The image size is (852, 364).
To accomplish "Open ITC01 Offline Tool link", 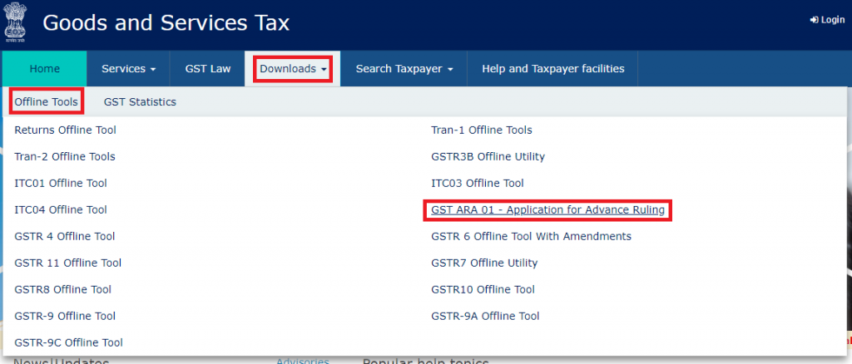I will click(x=61, y=184).
